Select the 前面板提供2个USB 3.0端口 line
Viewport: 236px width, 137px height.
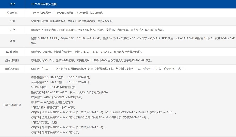click(x=61, y=77)
